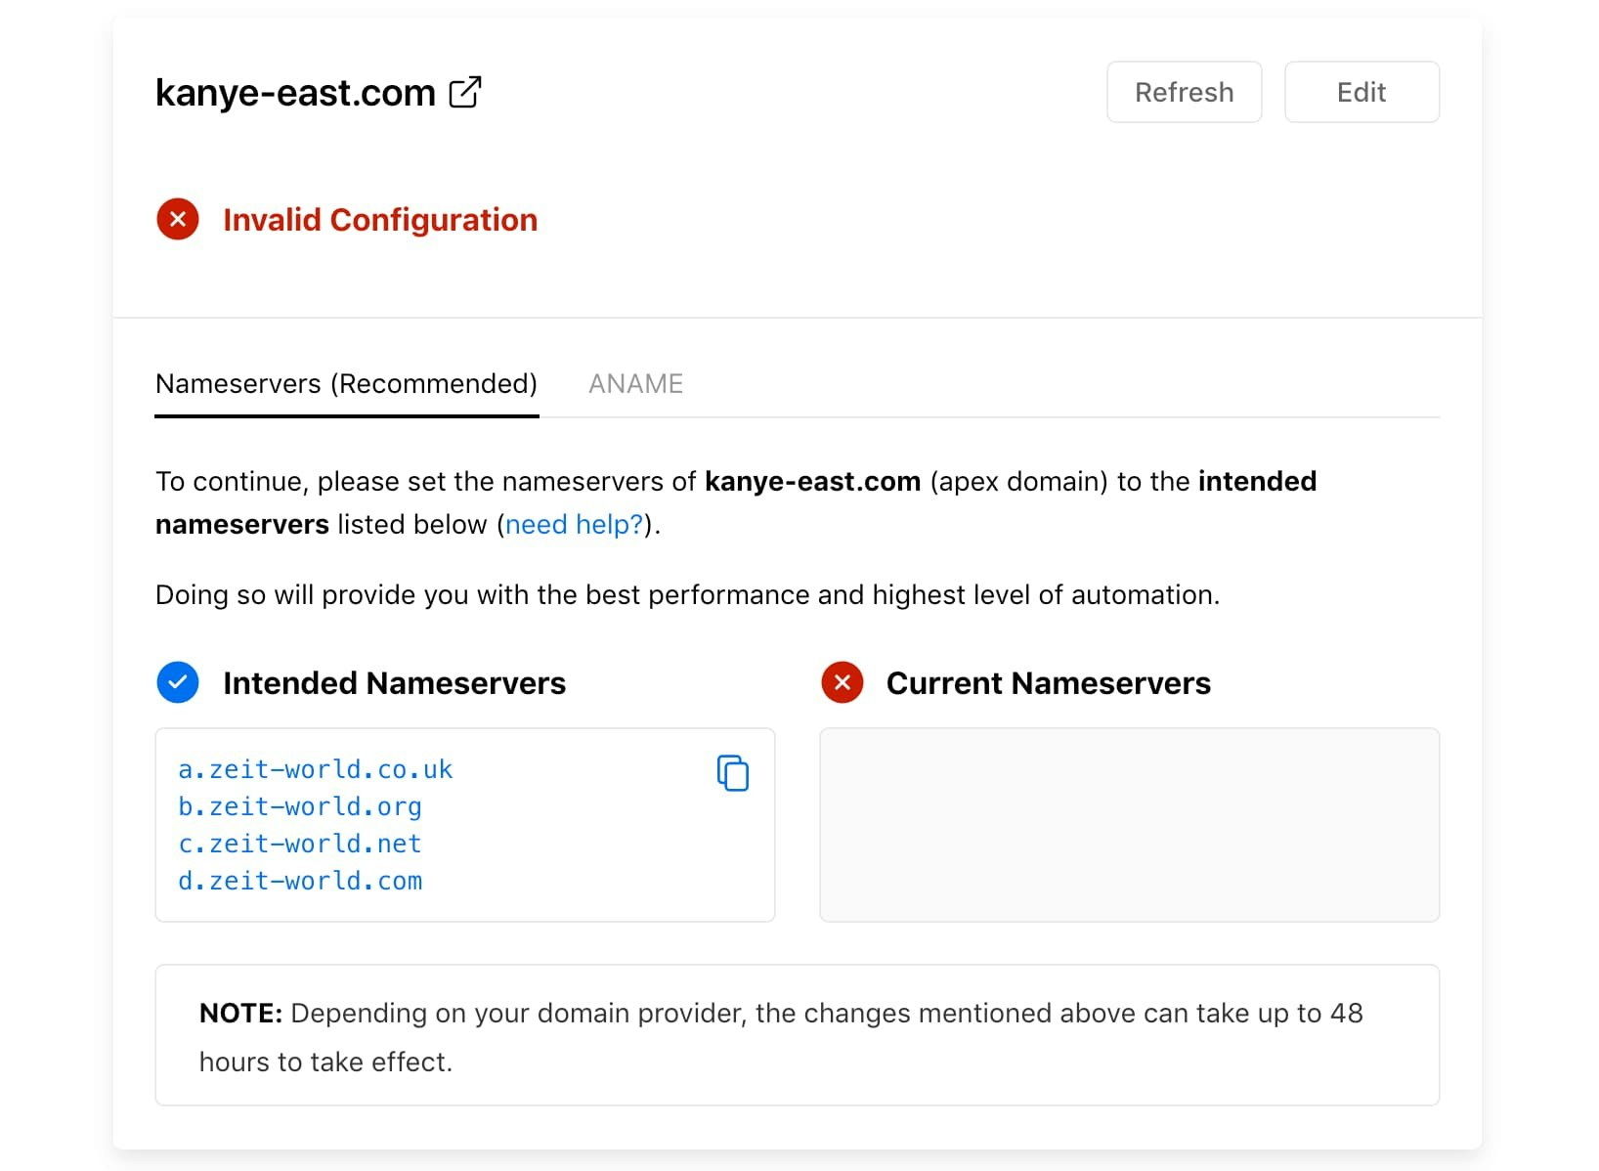This screenshot has height=1171, width=1599.
Task: Select the Nameservers (Recommended) tab
Action: point(346,384)
